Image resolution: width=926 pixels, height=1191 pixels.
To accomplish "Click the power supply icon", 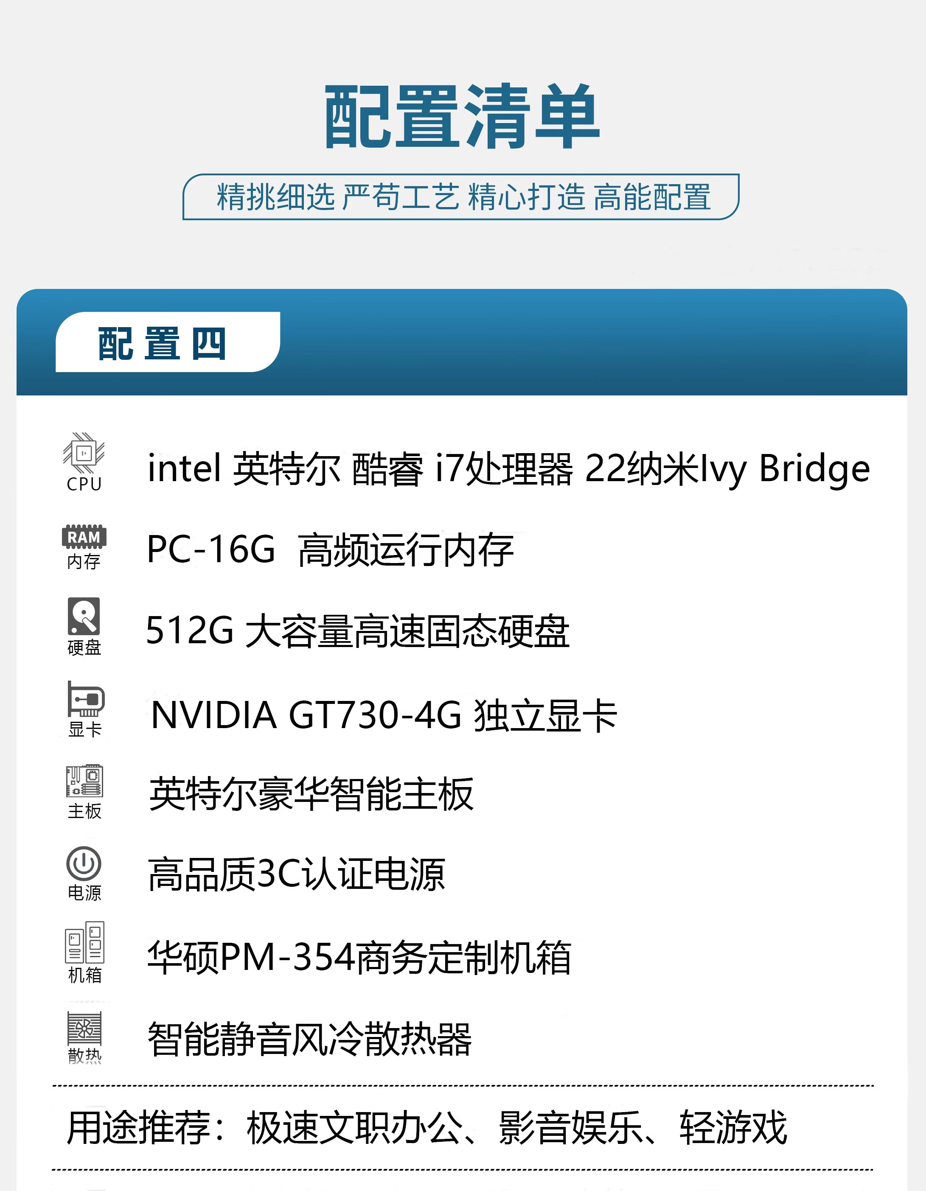I will 84,863.
